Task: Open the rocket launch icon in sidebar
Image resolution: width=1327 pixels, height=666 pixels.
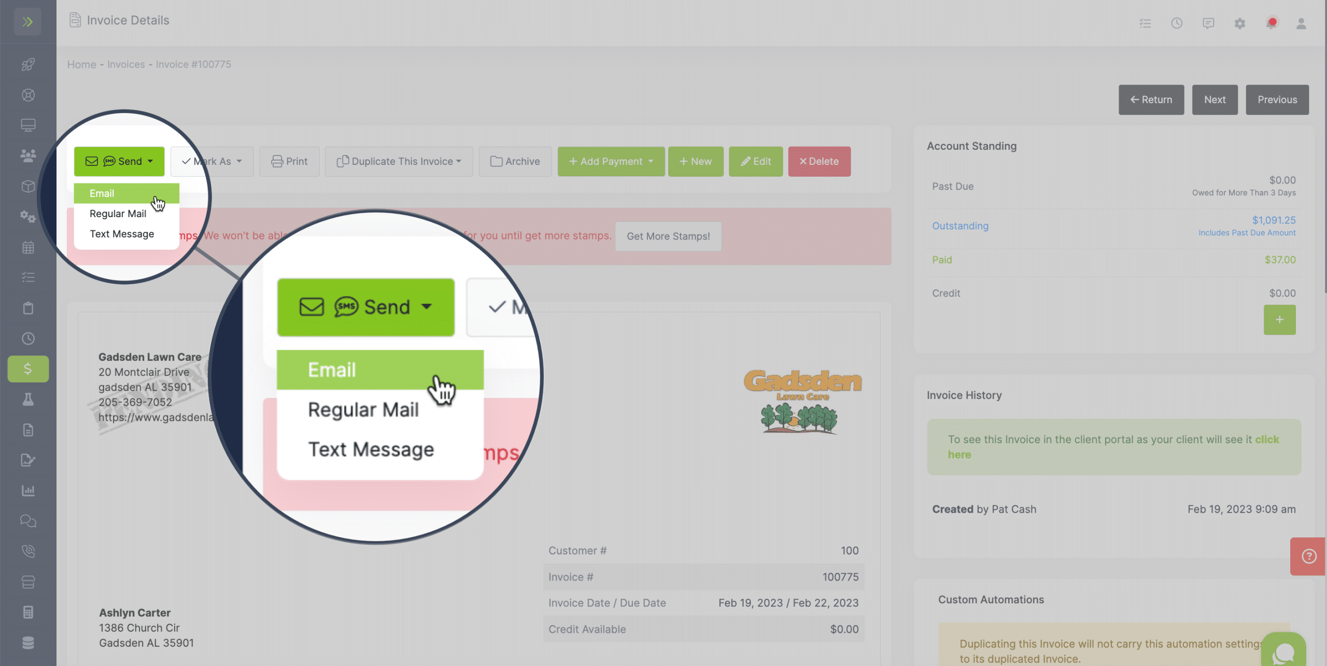Action: tap(28, 64)
